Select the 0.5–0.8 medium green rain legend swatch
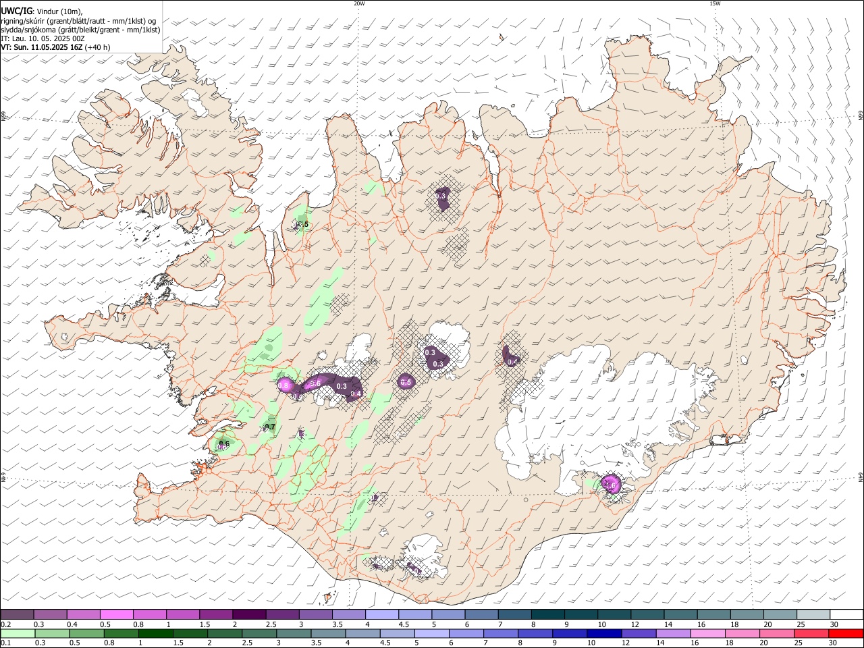This screenshot has height=648, width=864. pyautogui.click(x=88, y=633)
